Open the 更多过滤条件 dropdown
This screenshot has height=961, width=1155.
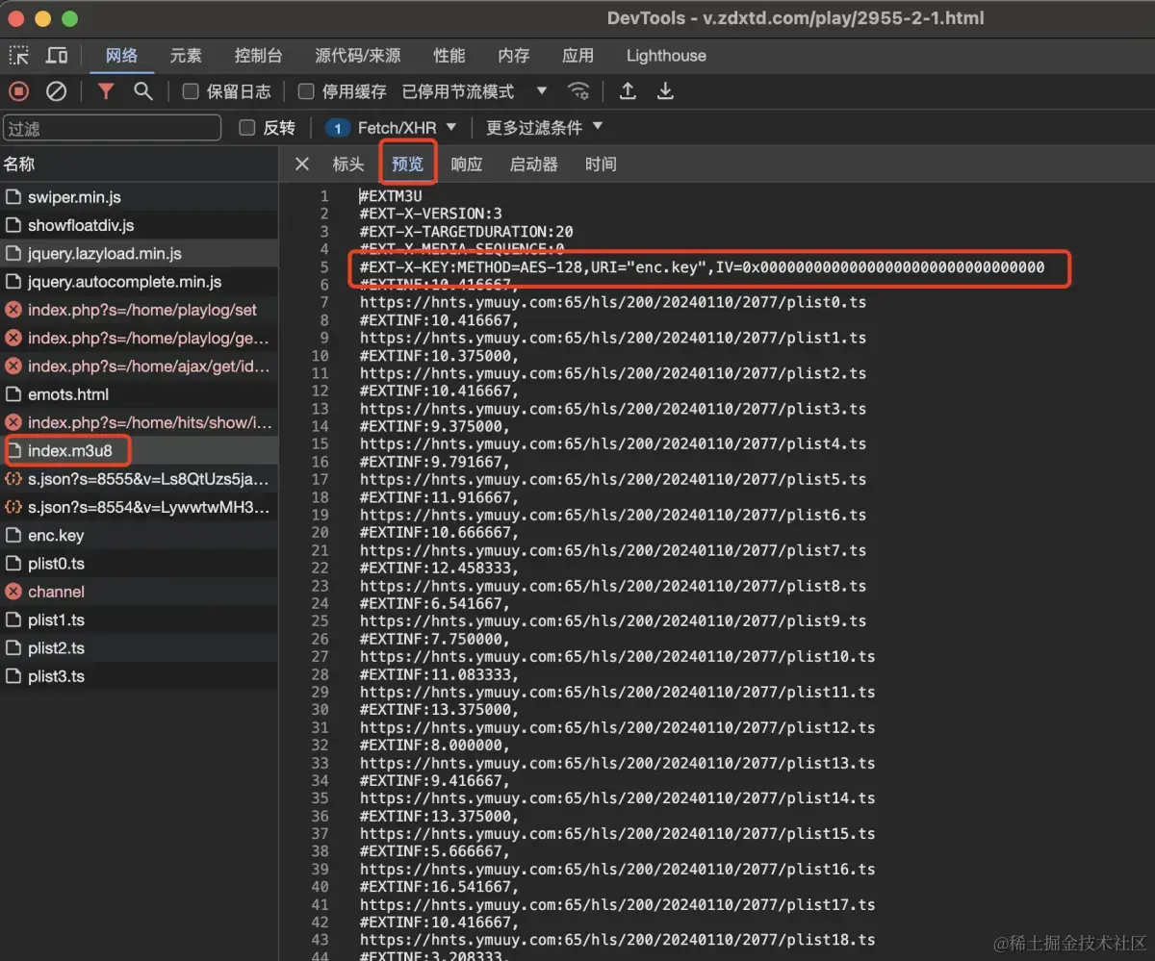point(544,127)
